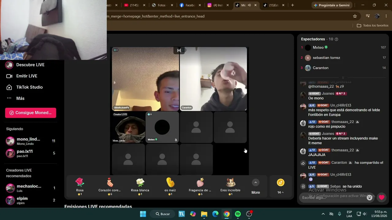Open File Explorer from the taskbar
This screenshot has height=220, width=392.
204,214
